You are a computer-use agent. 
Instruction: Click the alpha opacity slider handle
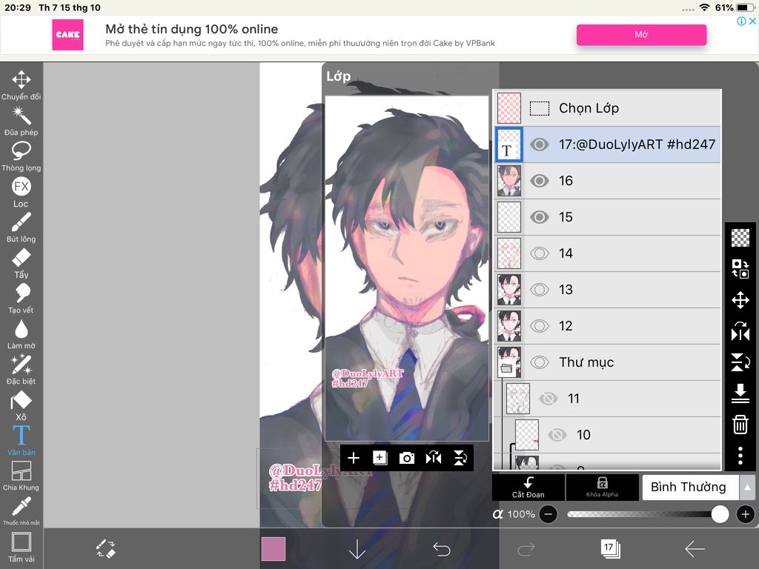click(720, 514)
